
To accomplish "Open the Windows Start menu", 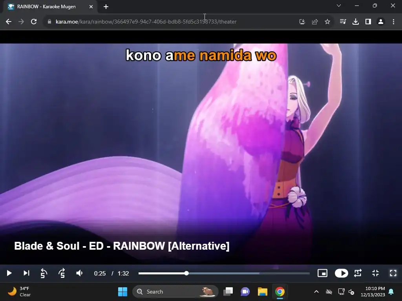I will [x=122, y=292].
